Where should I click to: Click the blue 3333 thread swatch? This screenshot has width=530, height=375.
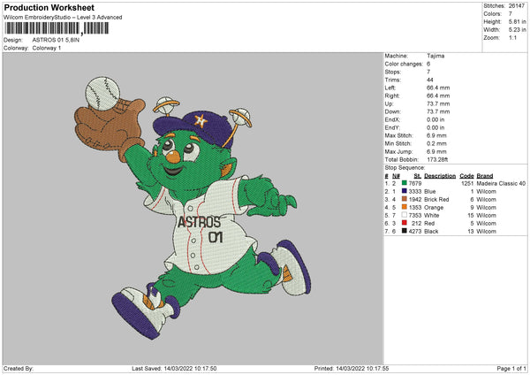[x=404, y=191]
